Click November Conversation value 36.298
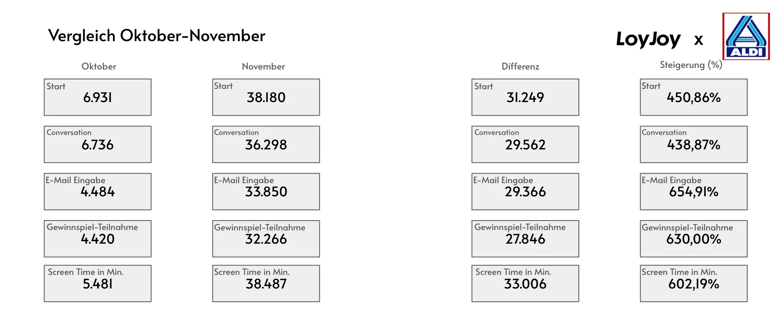Screen dimensions: 784x321 pos(266,144)
